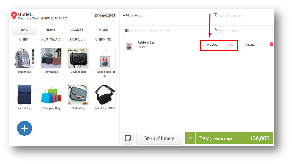Viewport: 292px width, 164px height.
Task: Click the Assign Supplier add-person icon
Action: pyautogui.click(x=216, y=30)
